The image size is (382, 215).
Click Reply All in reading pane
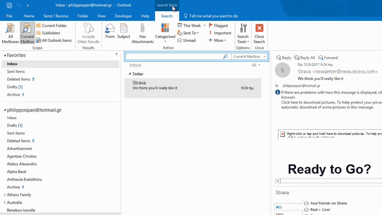coord(304,58)
